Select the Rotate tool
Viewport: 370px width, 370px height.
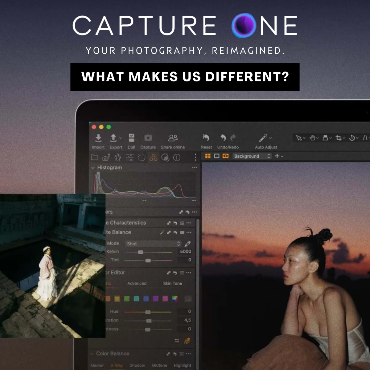tap(352, 138)
